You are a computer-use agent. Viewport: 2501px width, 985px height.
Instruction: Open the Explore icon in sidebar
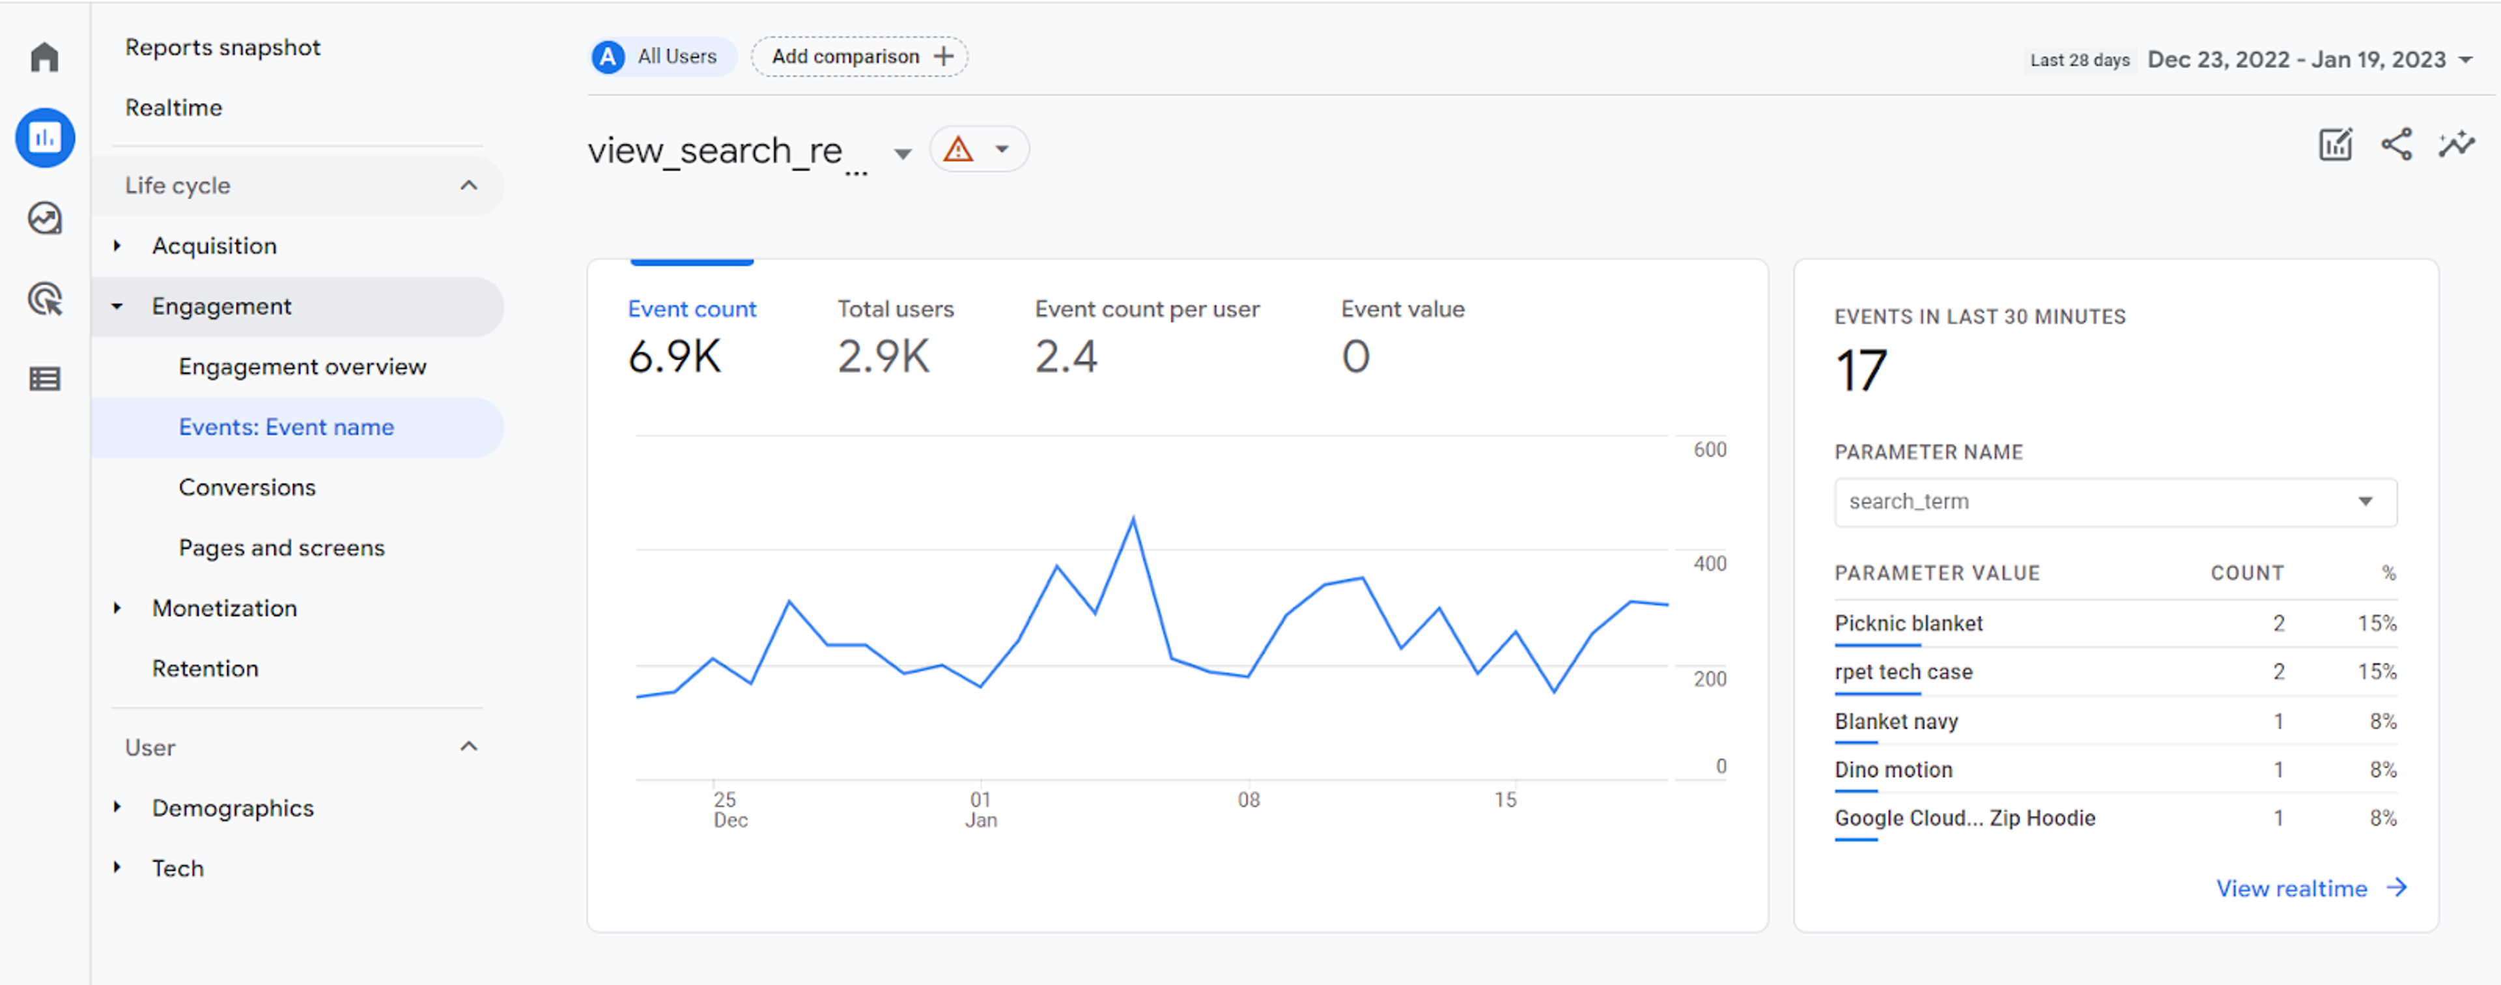[45, 219]
